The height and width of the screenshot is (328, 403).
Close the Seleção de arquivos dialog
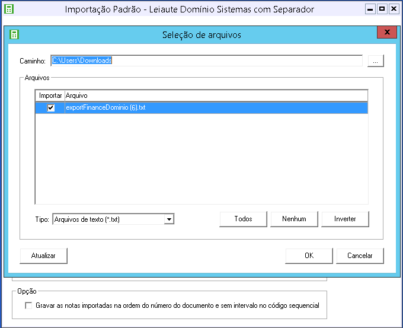pos(386,33)
